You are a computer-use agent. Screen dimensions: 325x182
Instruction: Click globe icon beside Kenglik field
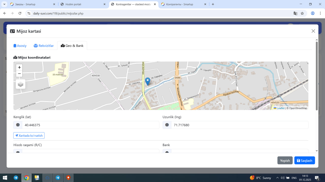click(18, 125)
